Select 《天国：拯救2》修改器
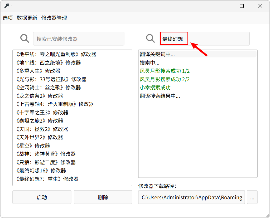The height and width of the screenshot is (218, 270). click(72, 129)
